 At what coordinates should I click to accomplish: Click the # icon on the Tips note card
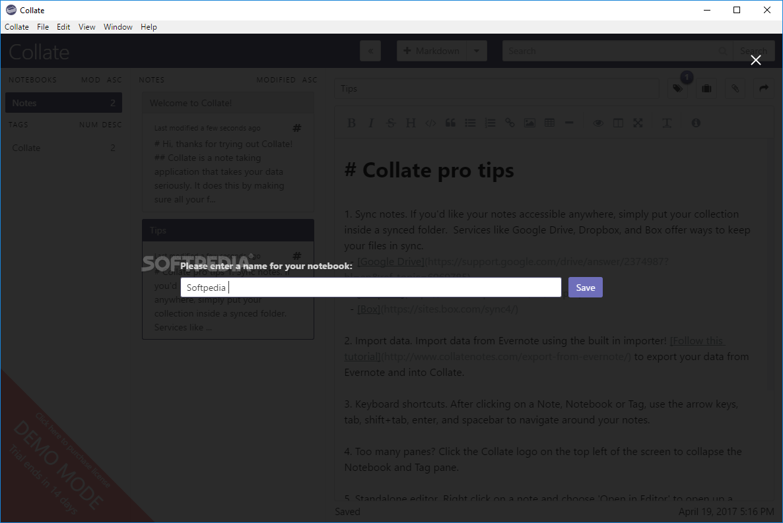(296, 256)
